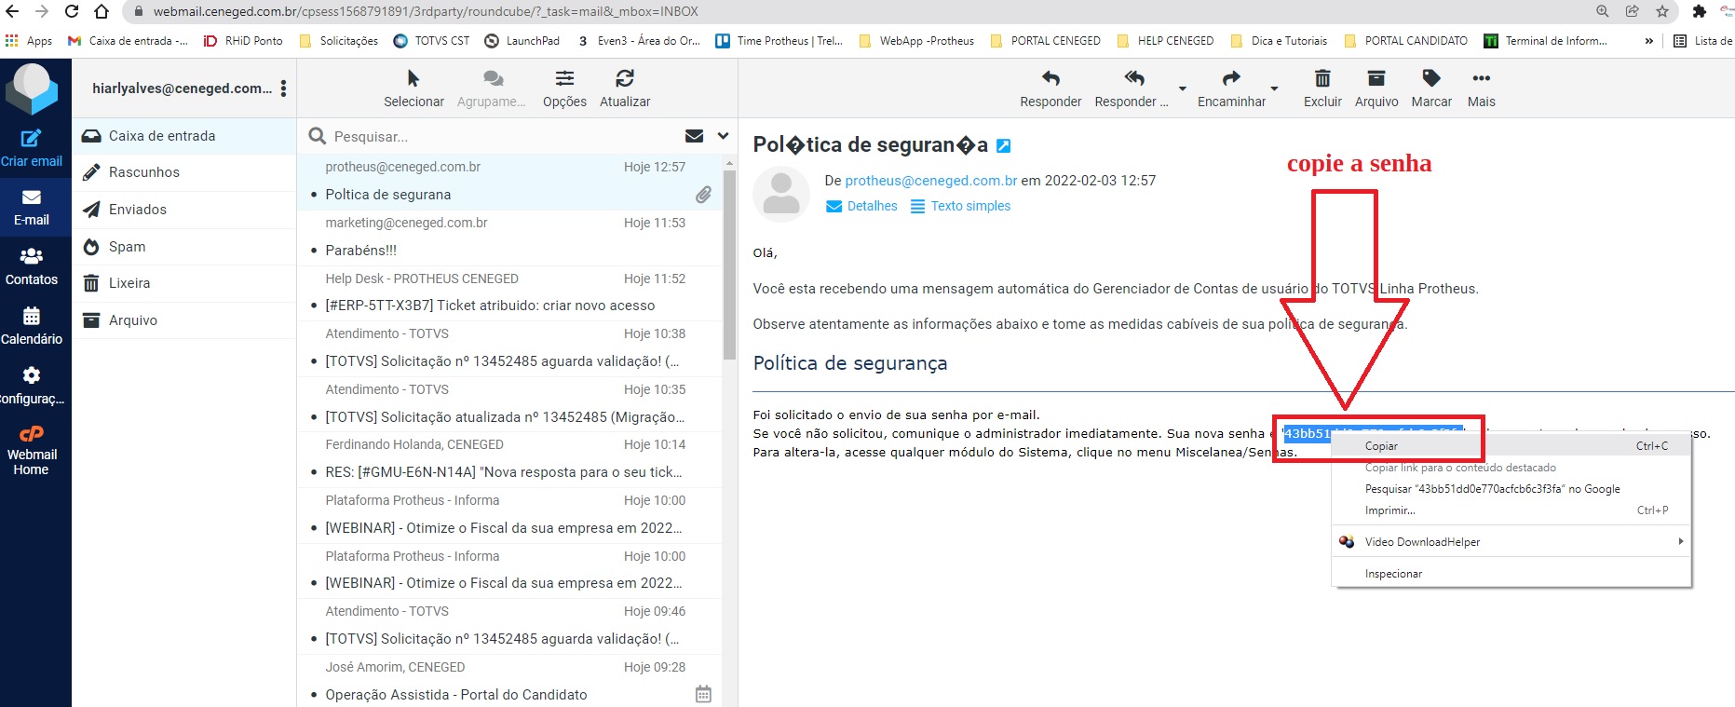The width and height of the screenshot is (1735, 707).
Task: Open the Calendário sidebar icon
Action: (32, 325)
